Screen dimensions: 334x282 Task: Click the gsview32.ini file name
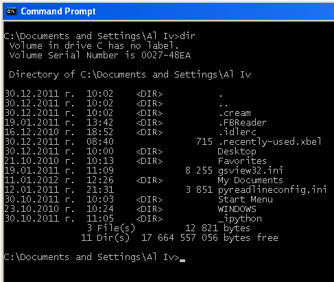point(250,171)
